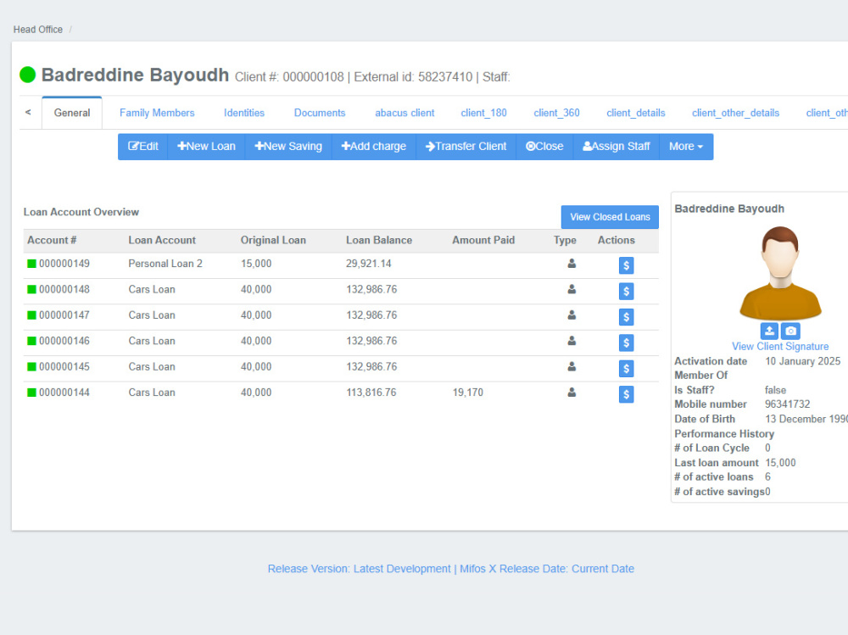This screenshot has width=848, height=635.
Task: Click green status square of loan 000000145
Action: tap(32, 367)
